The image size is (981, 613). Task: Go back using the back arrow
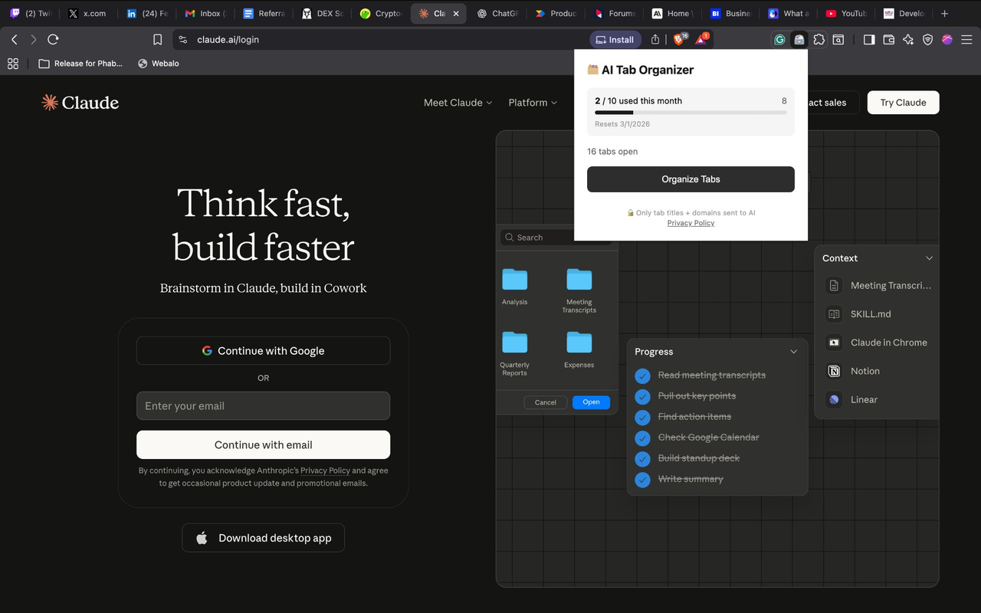[x=15, y=40]
